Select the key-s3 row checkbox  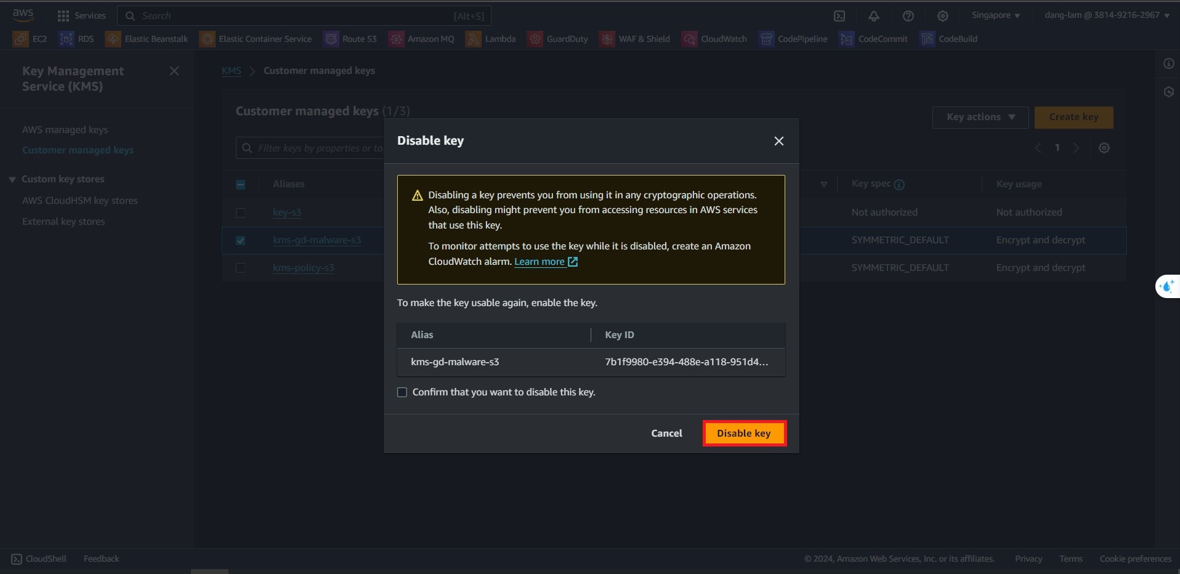(x=241, y=212)
